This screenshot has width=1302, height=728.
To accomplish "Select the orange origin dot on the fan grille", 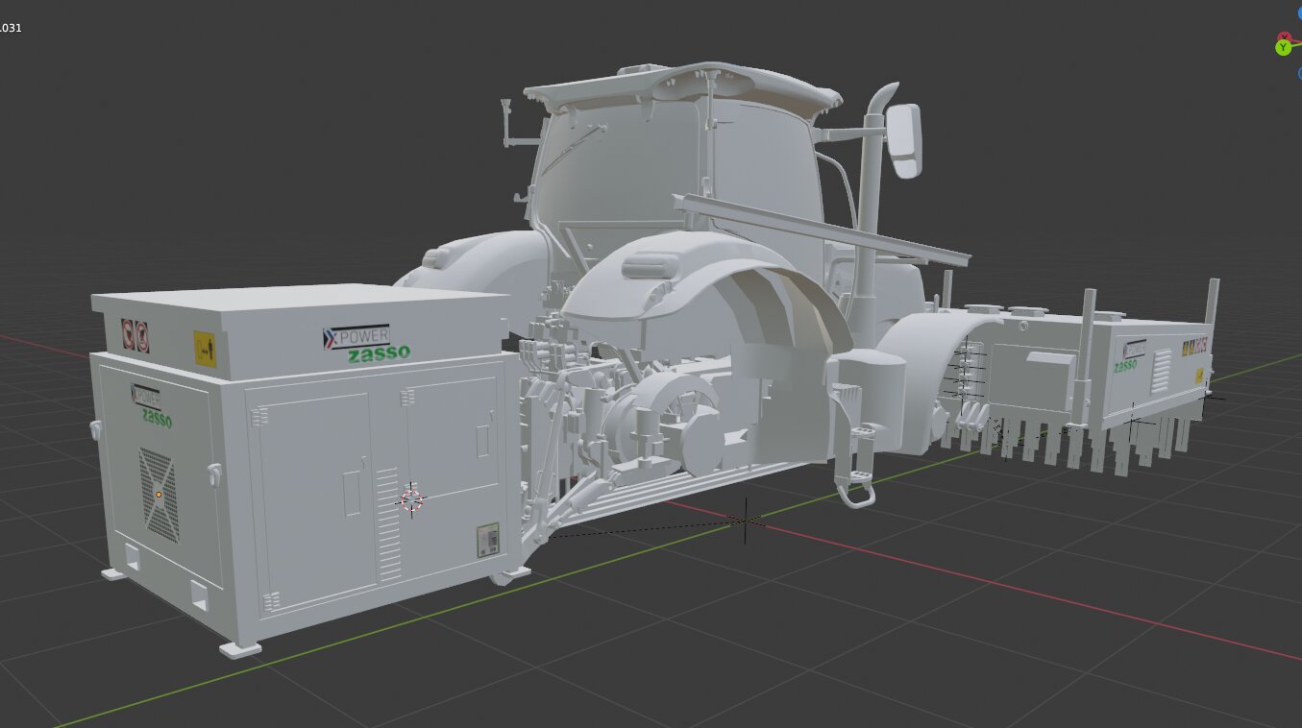I will (x=159, y=494).
